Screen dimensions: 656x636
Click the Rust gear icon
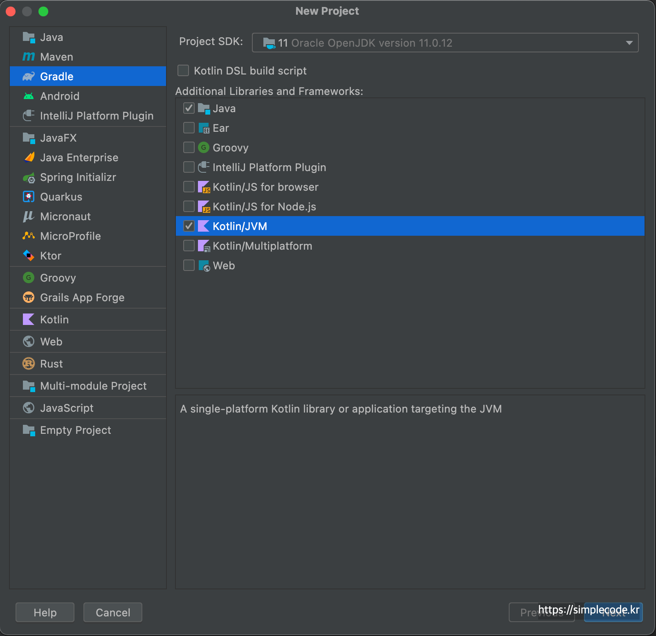coord(29,364)
